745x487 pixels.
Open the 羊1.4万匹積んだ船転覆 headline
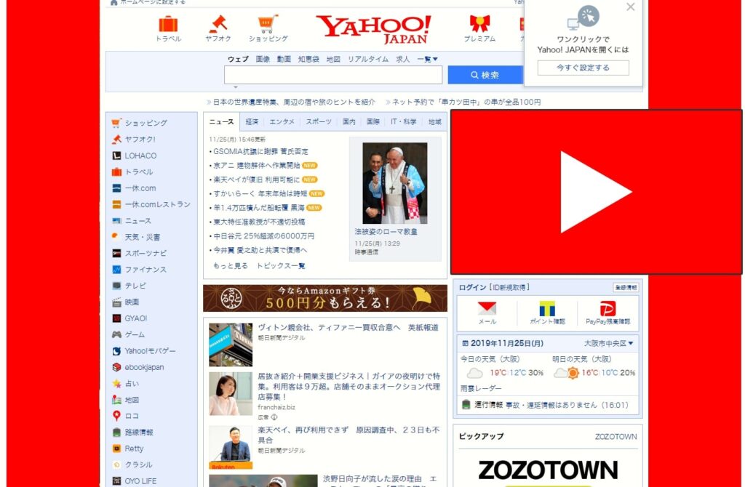tap(259, 207)
